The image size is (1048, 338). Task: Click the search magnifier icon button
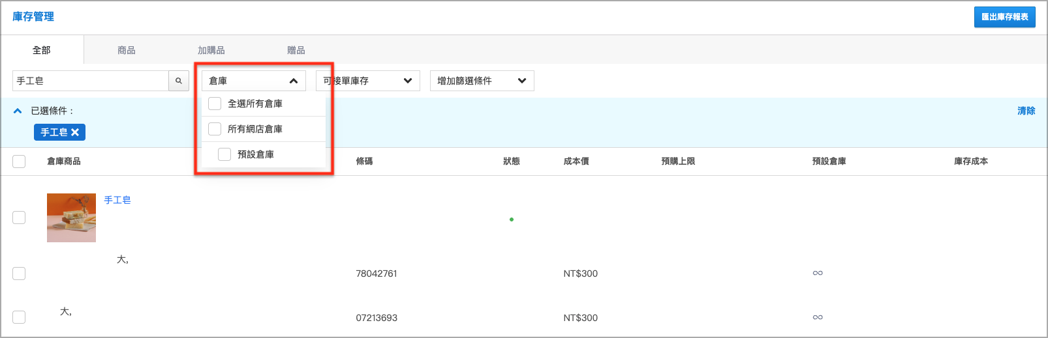[x=179, y=81]
